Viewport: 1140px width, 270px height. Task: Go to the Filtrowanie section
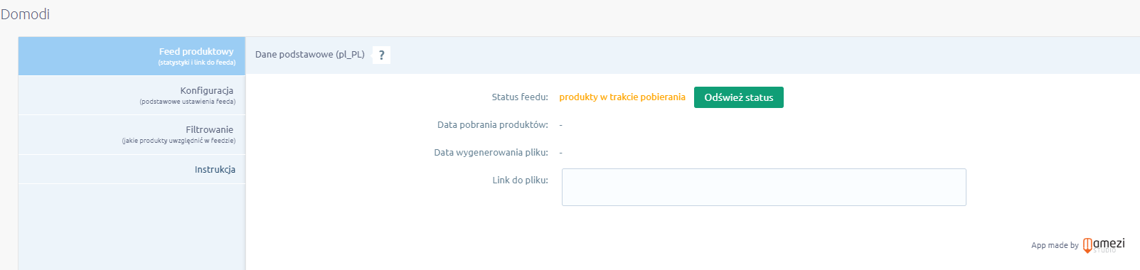point(132,134)
